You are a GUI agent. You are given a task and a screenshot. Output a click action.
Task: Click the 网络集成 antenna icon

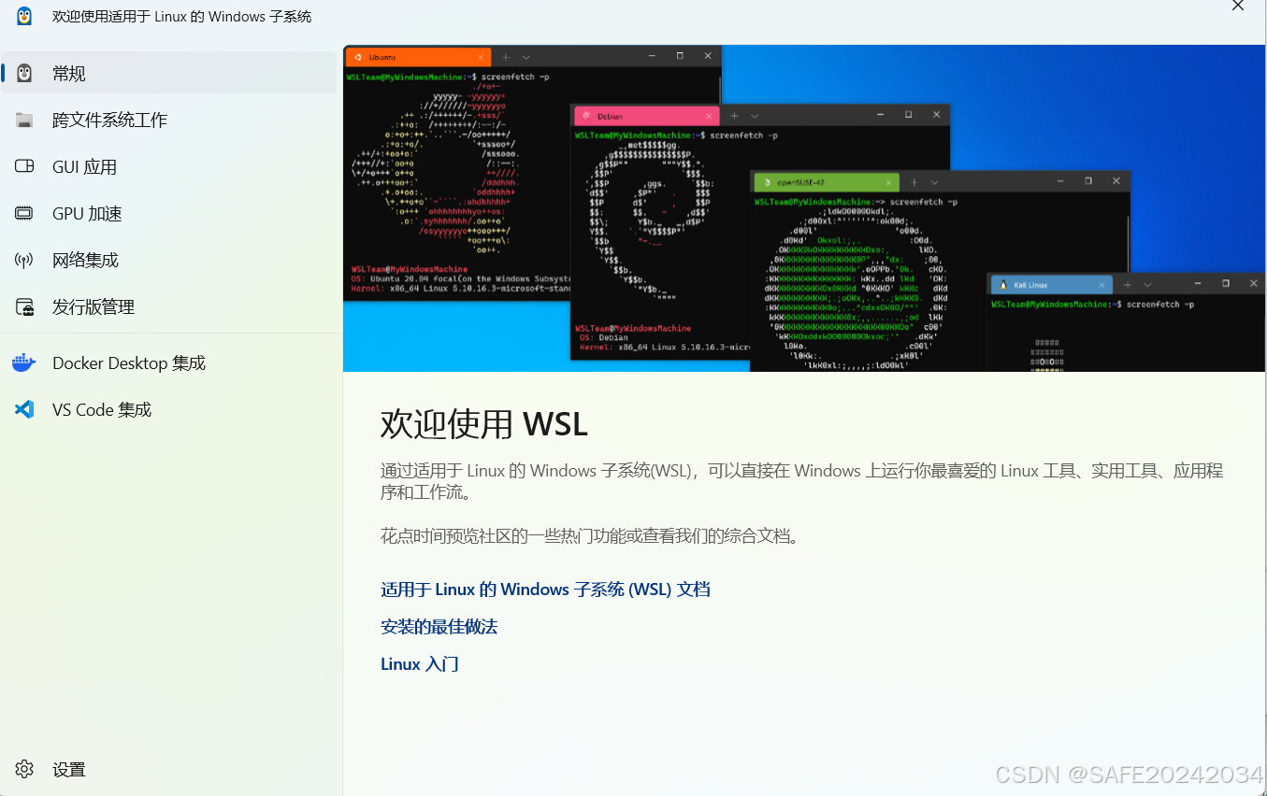pyautogui.click(x=24, y=260)
